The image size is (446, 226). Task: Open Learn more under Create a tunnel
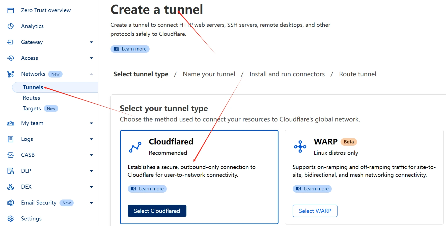tap(130, 49)
